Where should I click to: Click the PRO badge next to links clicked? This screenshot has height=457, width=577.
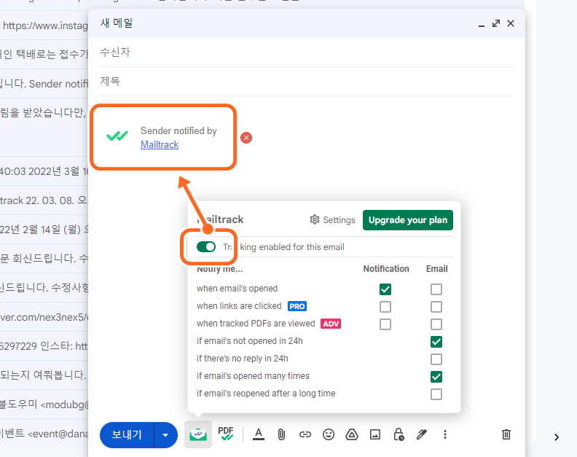pos(297,306)
